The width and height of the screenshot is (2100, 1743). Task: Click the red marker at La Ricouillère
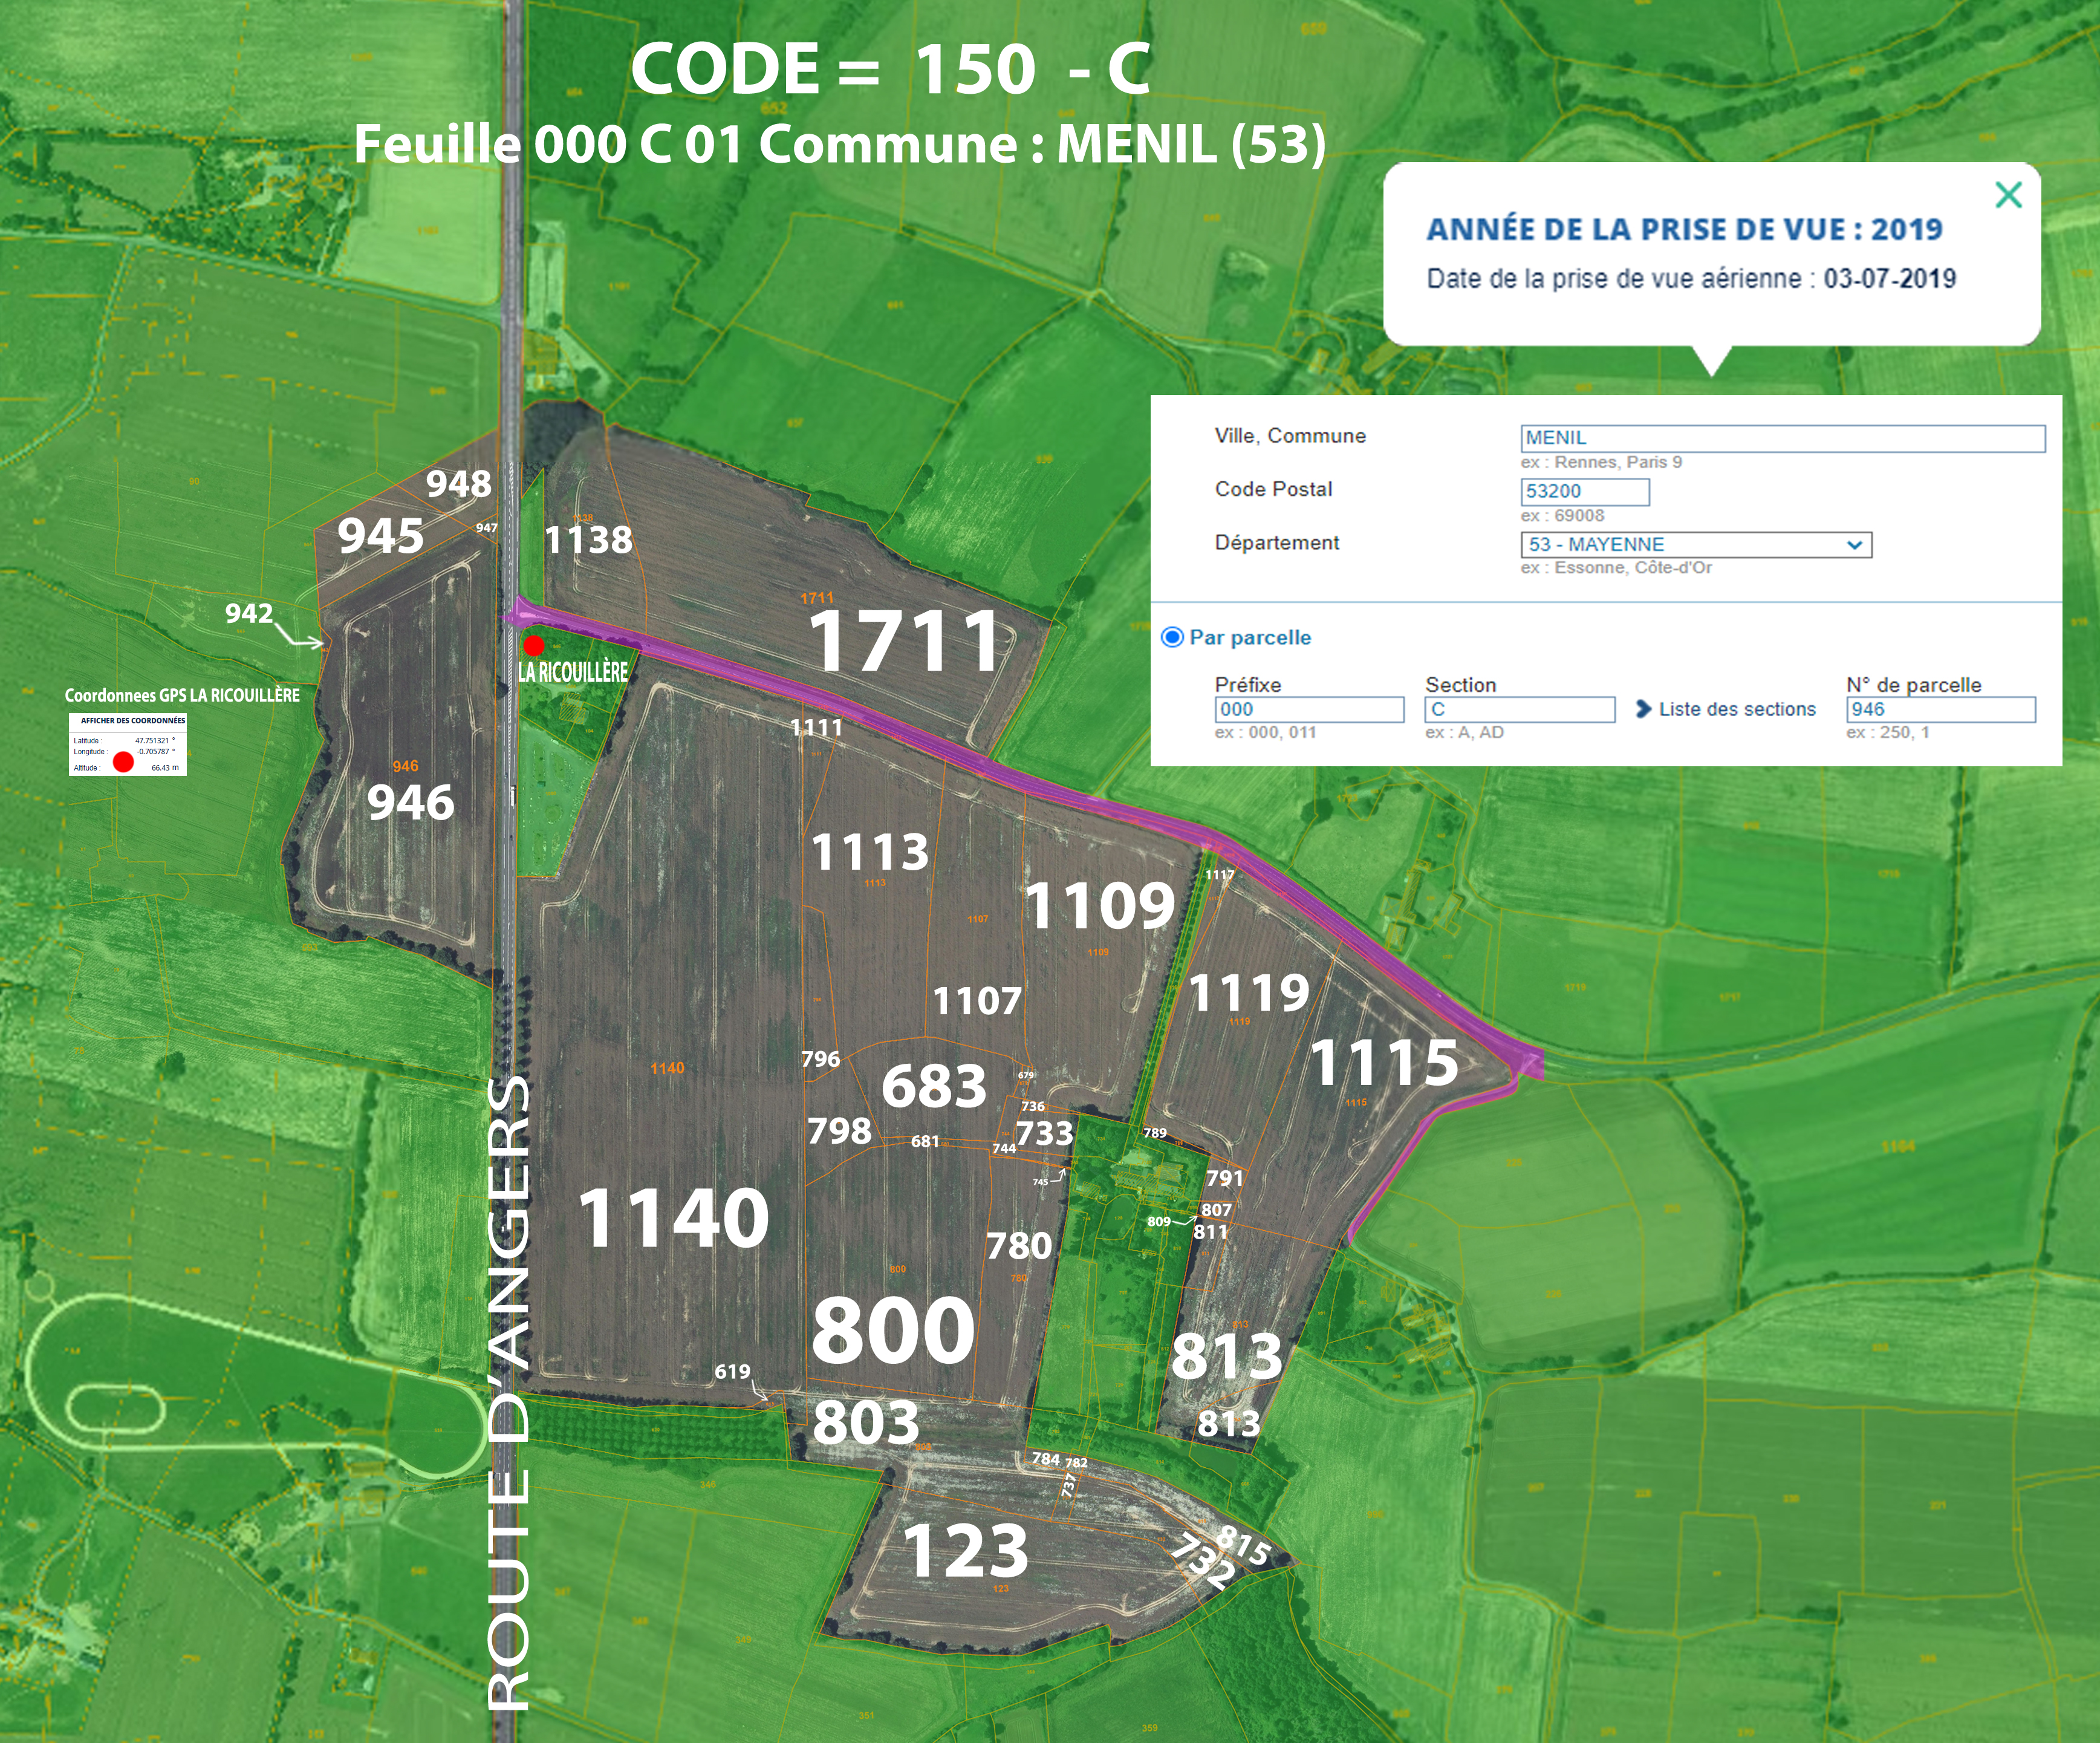534,645
